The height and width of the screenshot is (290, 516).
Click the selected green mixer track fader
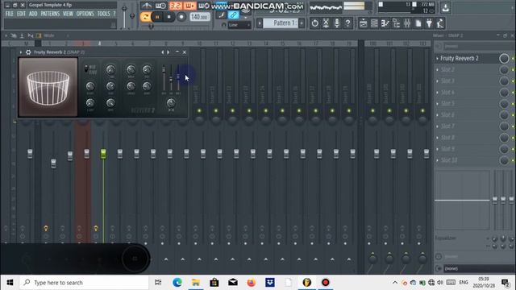[x=103, y=154]
